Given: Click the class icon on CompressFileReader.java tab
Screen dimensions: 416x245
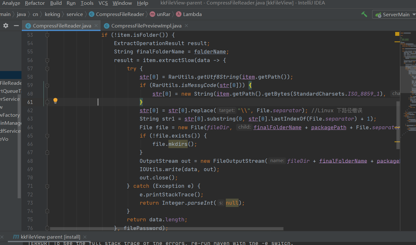Looking at the screenshot, I should click(x=28, y=26).
